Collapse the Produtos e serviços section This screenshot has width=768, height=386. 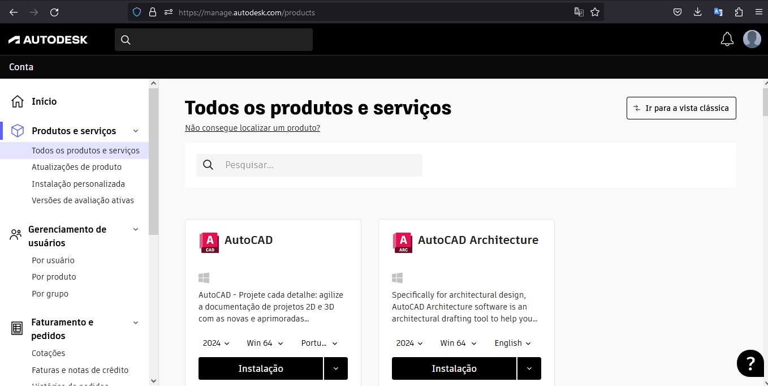click(x=136, y=131)
